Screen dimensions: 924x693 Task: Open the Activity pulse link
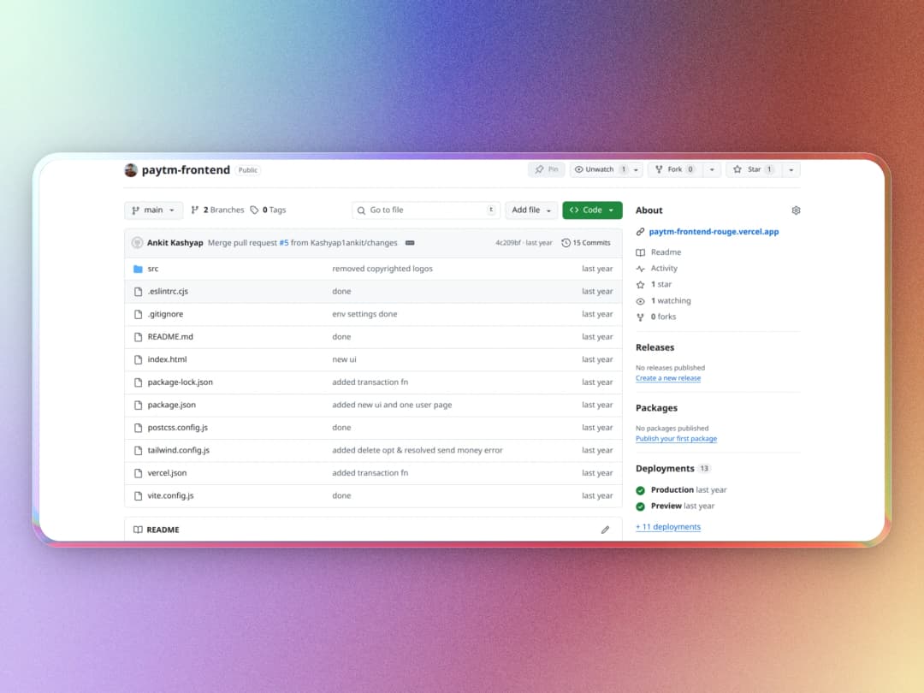coord(663,269)
